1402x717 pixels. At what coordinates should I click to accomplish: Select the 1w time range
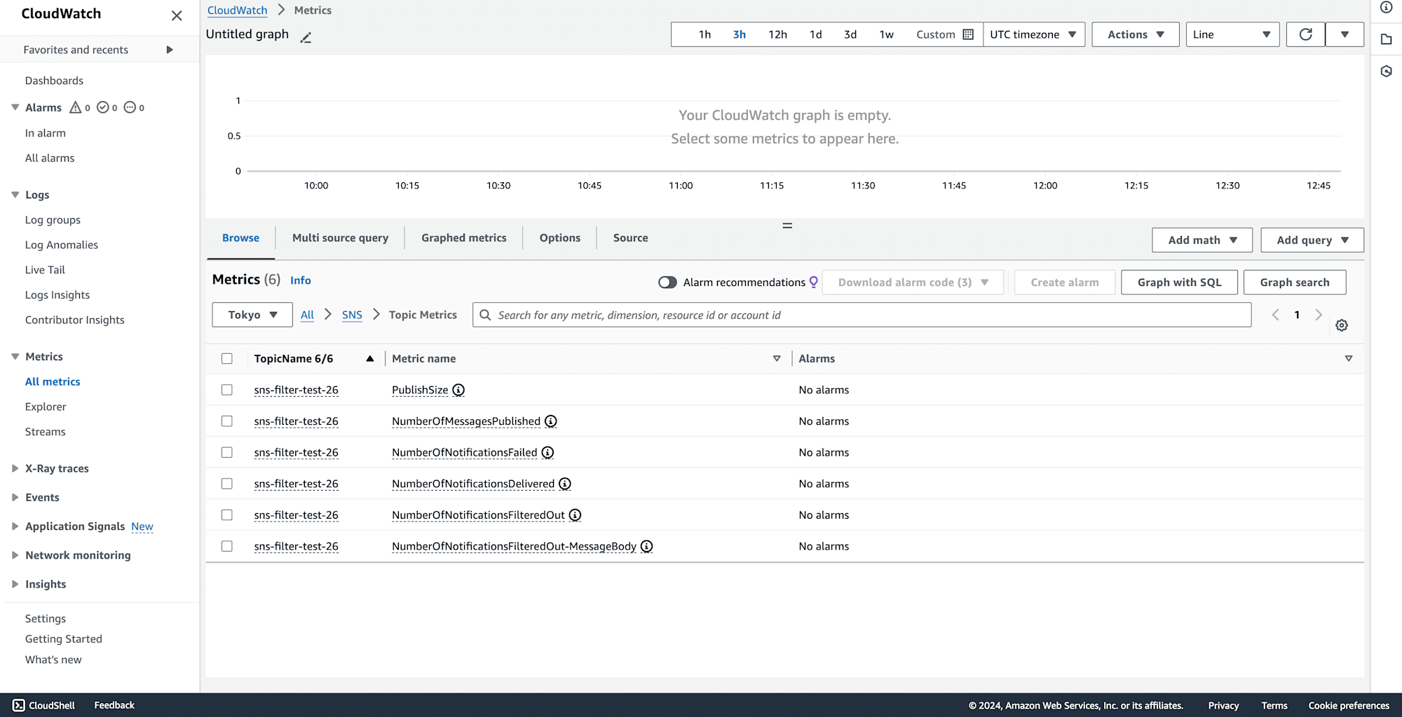pyautogui.click(x=887, y=34)
